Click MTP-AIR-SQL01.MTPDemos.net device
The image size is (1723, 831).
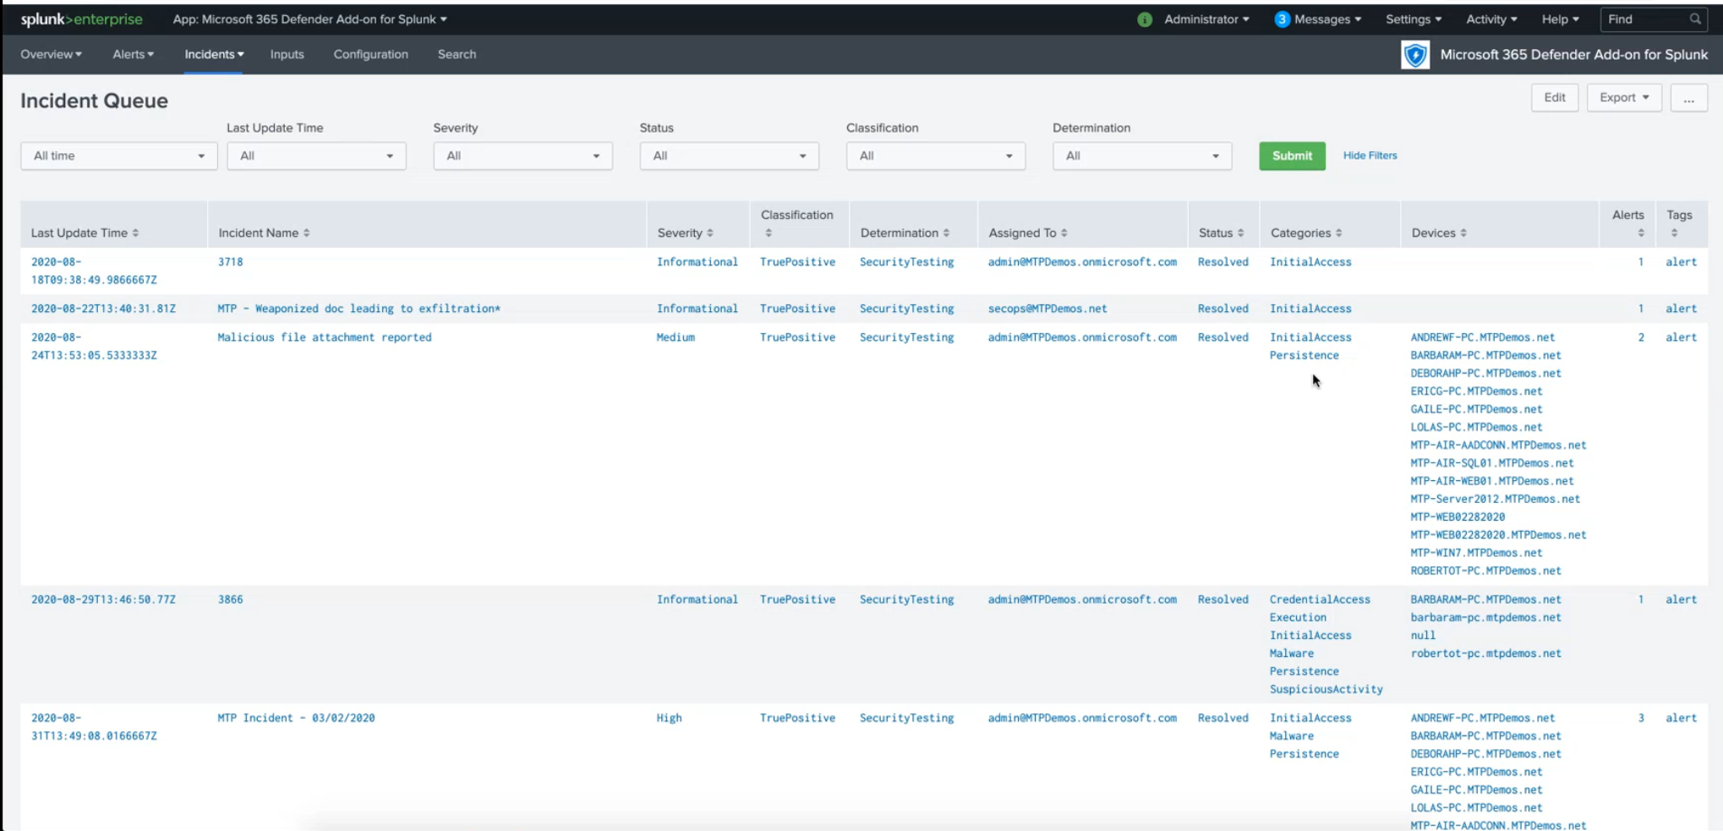click(x=1492, y=463)
